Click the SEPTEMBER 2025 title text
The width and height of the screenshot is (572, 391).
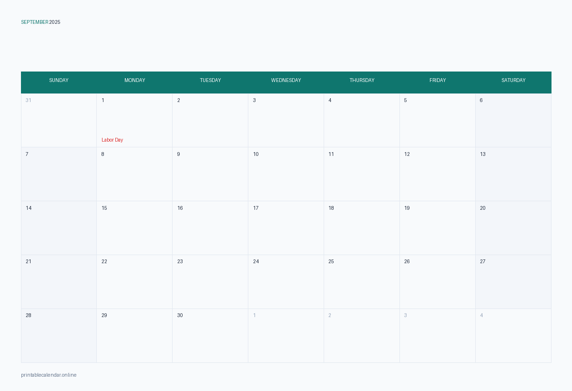click(41, 22)
